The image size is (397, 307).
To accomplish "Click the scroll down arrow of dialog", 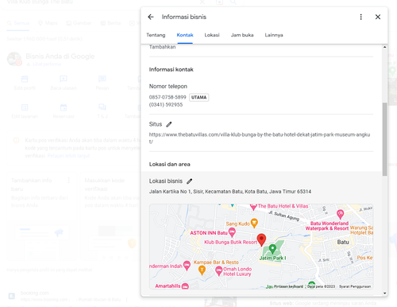I will click(x=384, y=293).
